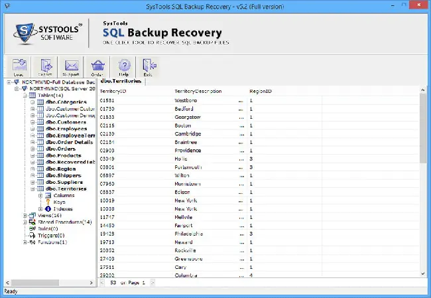Click the dbo.Categories table icon
This screenshot has width=431, height=298.
point(40,102)
